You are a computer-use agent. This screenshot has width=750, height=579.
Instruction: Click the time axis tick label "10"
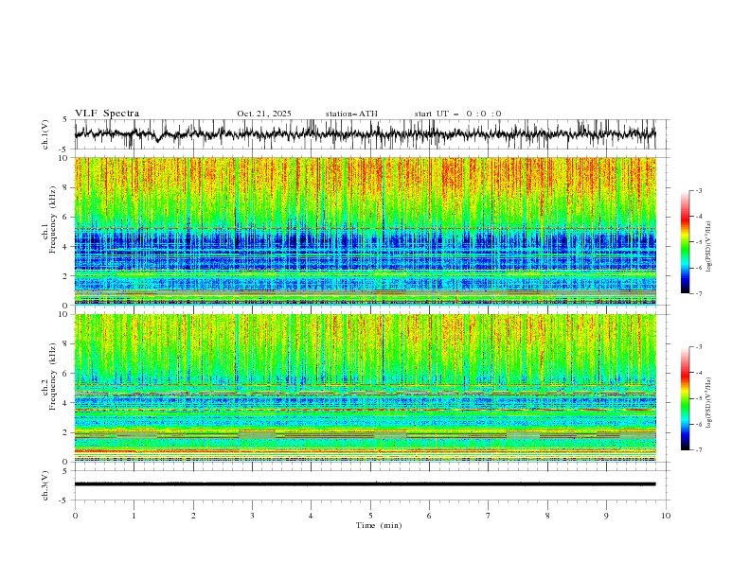[666, 516]
